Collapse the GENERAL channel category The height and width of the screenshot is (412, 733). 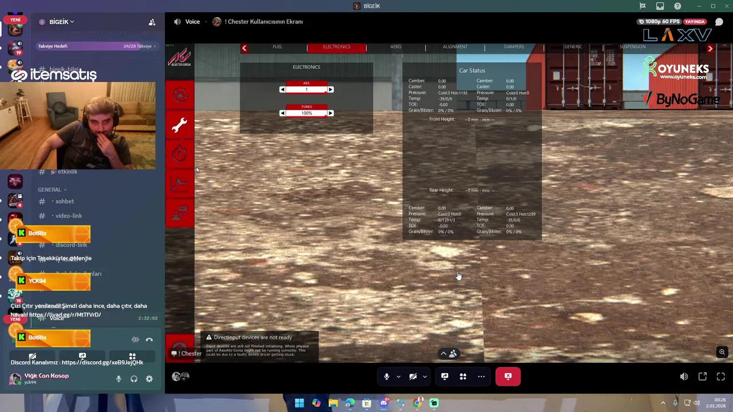click(52, 189)
